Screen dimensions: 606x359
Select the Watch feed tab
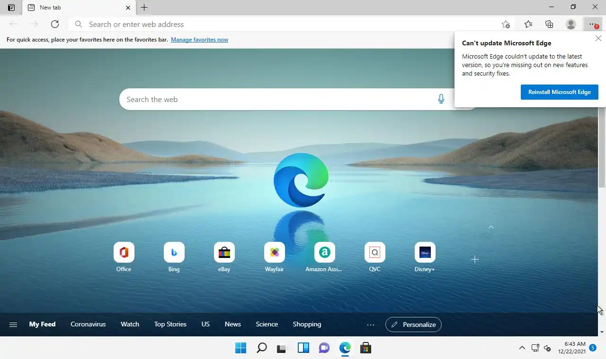pyautogui.click(x=130, y=325)
